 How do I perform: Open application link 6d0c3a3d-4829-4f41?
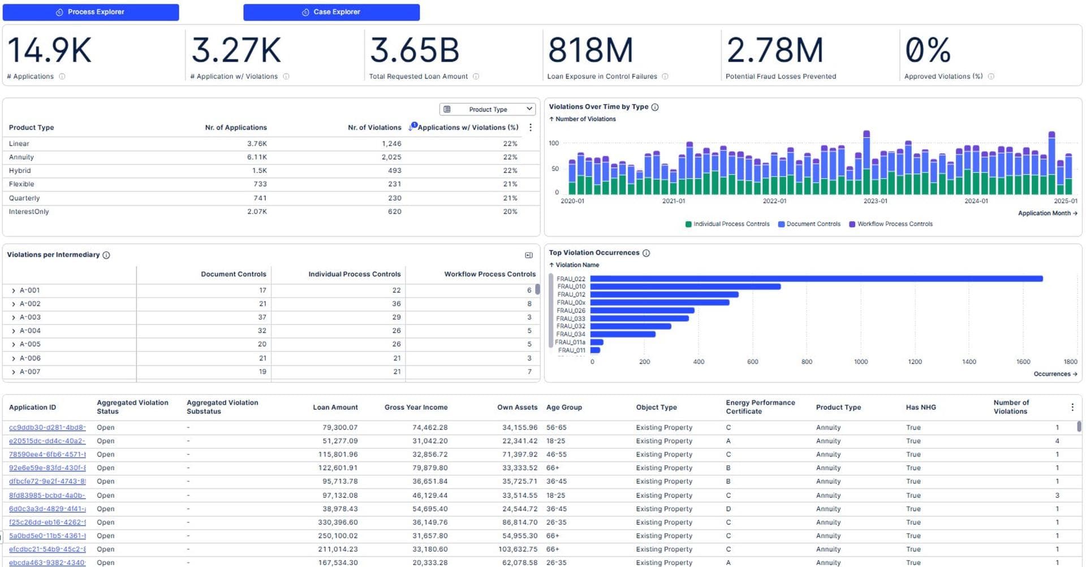pyautogui.click(x=48, y=509)
